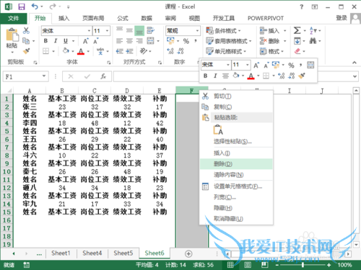
Task: Collapse the ribbon with the chevron arrow
Action: (x=355, y=63)
